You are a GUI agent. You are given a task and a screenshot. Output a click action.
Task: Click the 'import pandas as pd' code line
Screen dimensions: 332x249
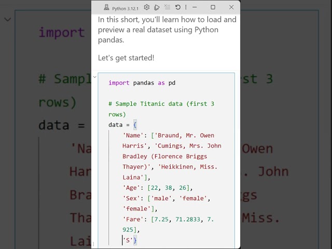pos(142,83)
